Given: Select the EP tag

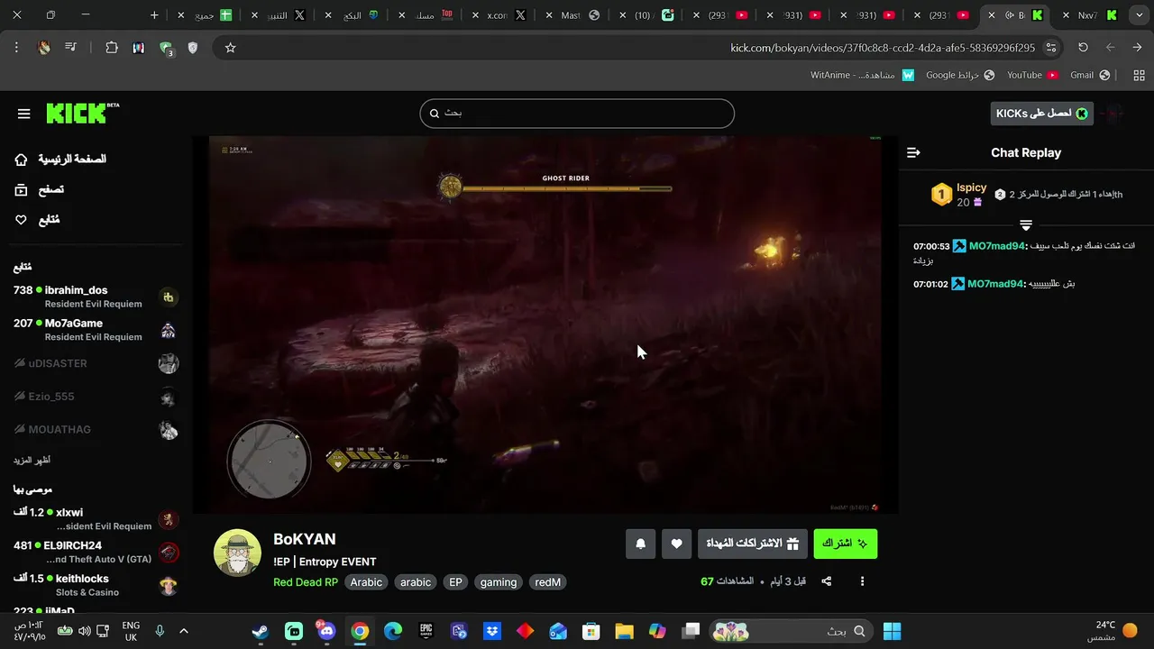Looking at the screenshot, I should click(455, 582).
